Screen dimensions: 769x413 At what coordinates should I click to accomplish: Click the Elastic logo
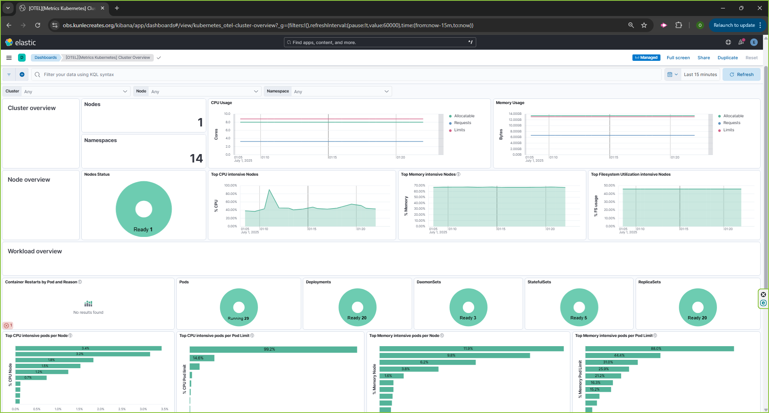[x=20, y=42]
